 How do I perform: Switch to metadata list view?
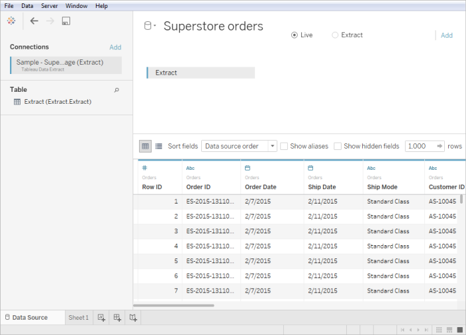pyautogui.click(x=159, y=146)
